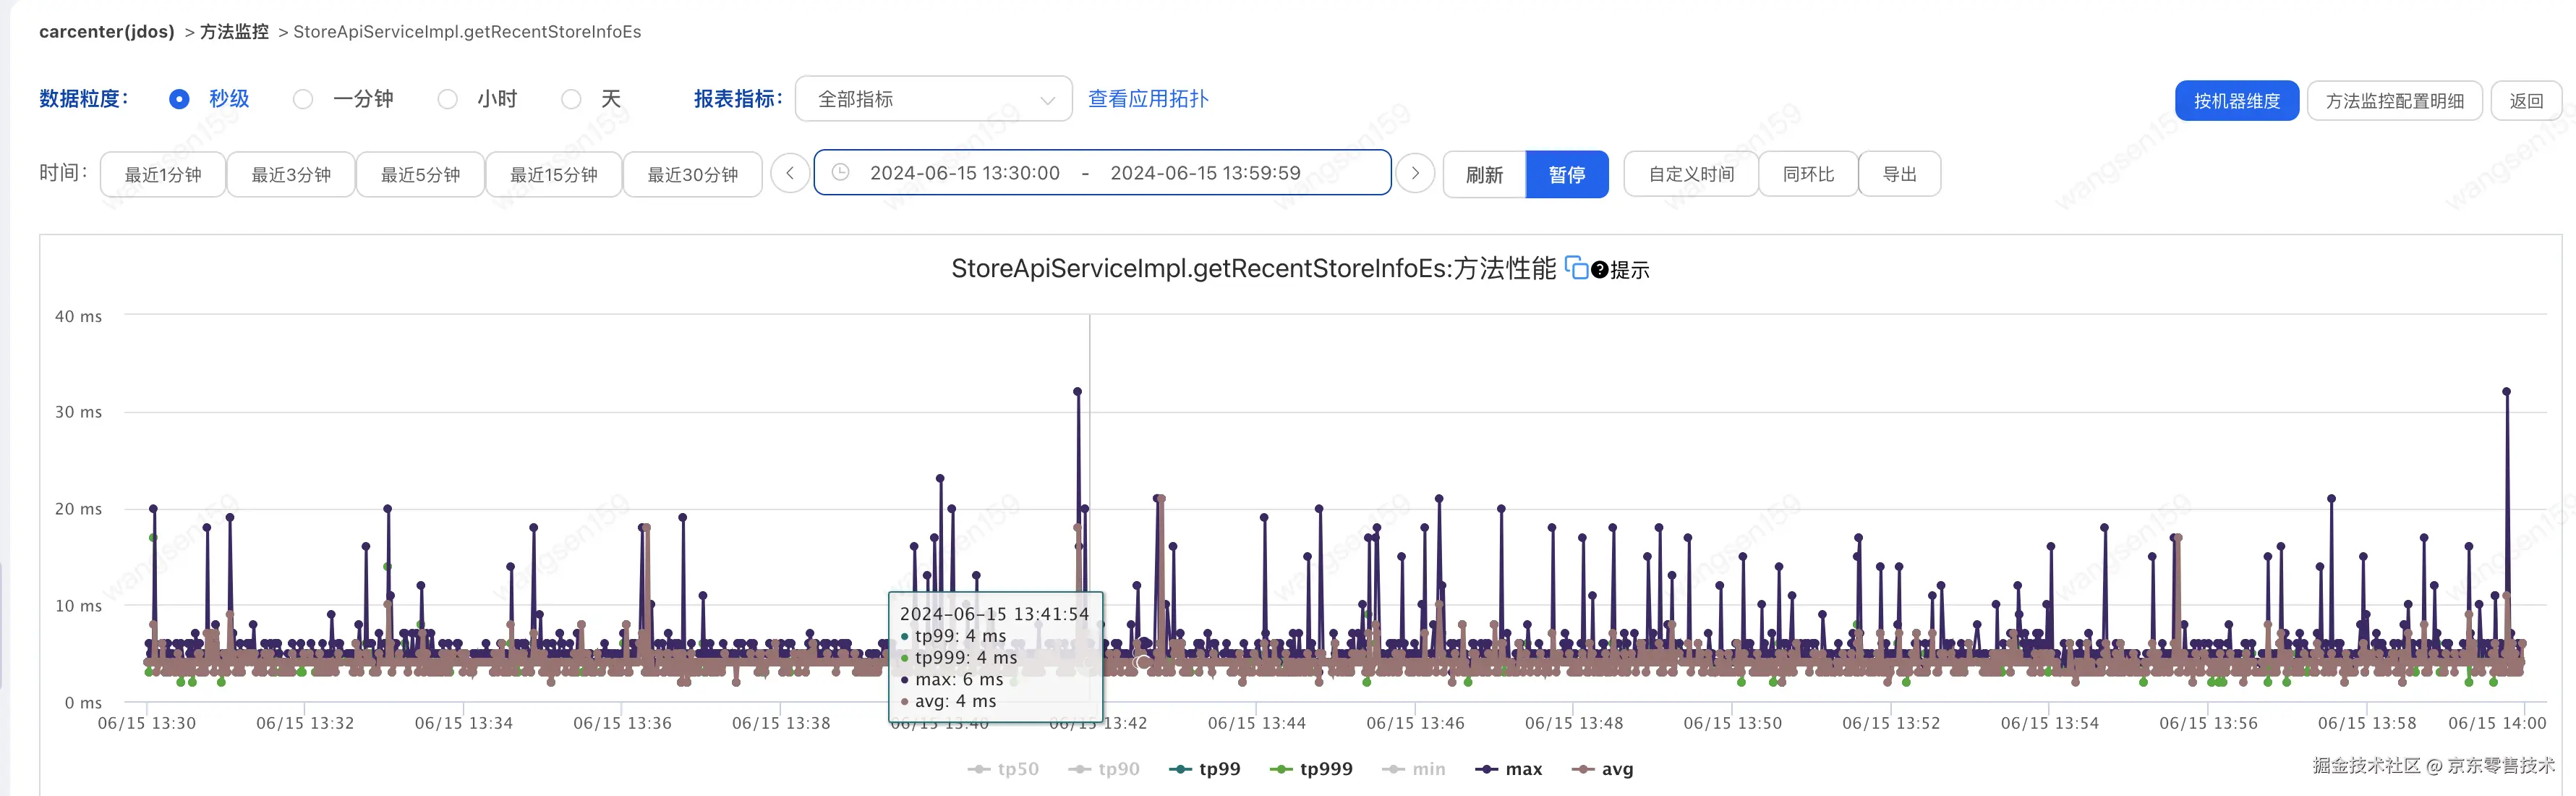The image size is (2576, 796).
Task: Open the 查看应用拓扑 link
Action: (x=1148, y=99)
